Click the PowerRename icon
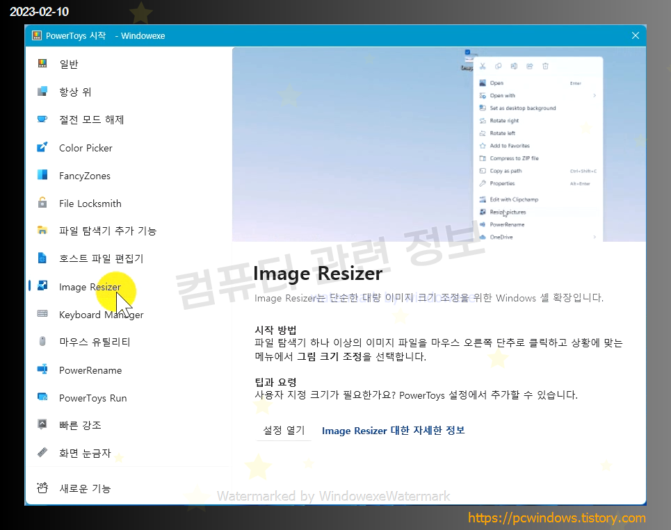671x530 pixels. click(x=42, y=370)
